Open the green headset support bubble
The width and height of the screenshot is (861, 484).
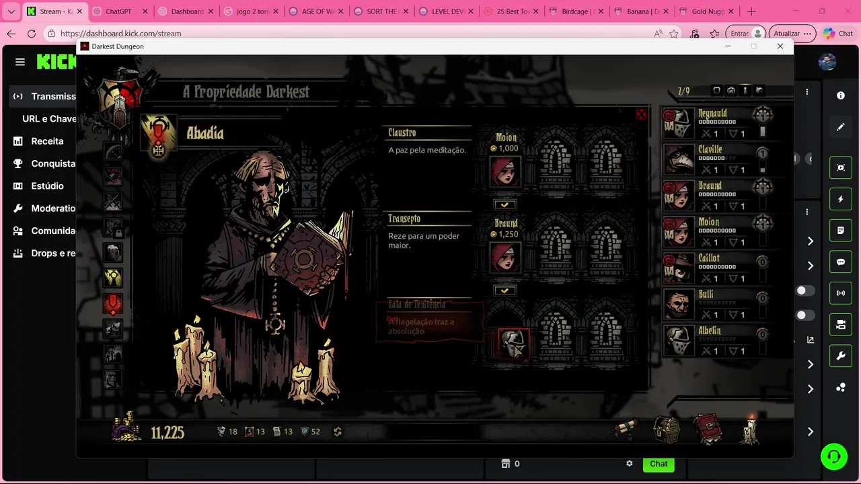pos(834,456)
